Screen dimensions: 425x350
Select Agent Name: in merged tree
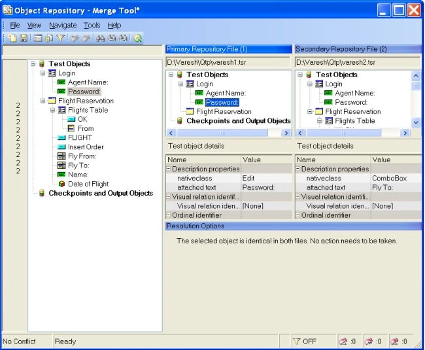coord(88,82)
